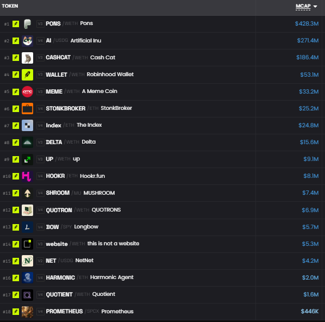
Task: Click the green feather badge in row #18
Action: click(16, 312)
